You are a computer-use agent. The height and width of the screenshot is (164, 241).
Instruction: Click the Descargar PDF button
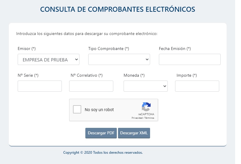[101, 133]
